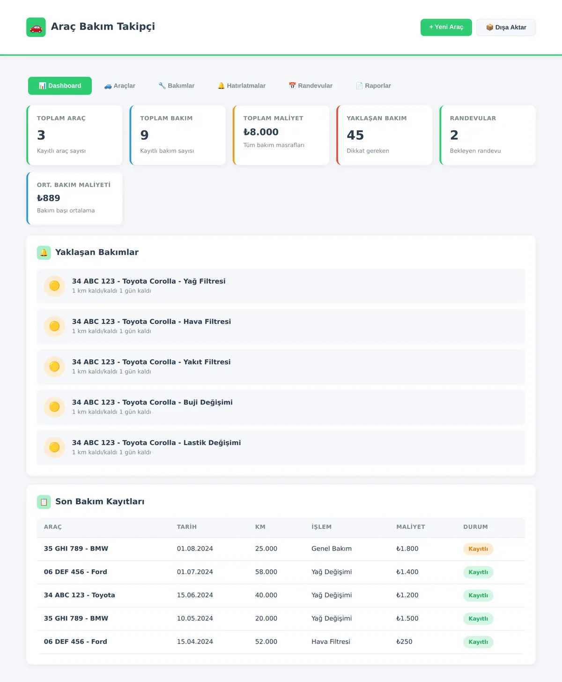Image resolution: width=562 pixels, height=682 pixels.
Task: Click the Kayıtlı badge in the 10.05.2024 row
Action: (x=478, y=619)
